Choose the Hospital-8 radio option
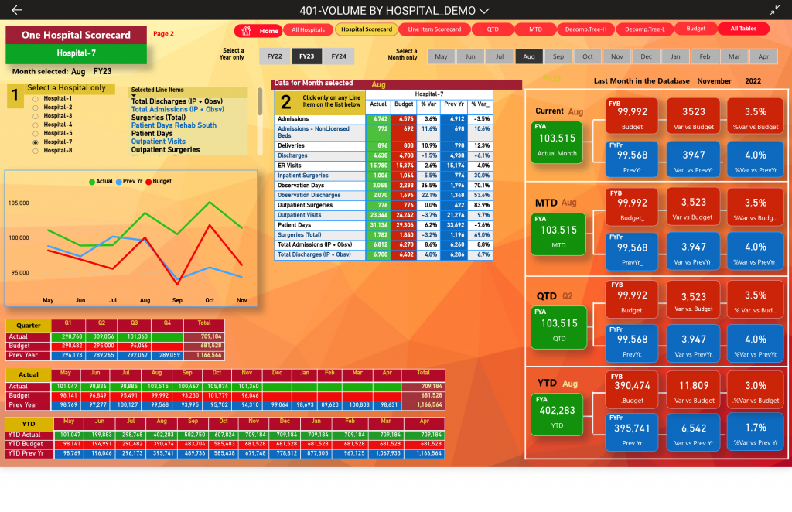 pyautogui.click(x=34, y=151)
